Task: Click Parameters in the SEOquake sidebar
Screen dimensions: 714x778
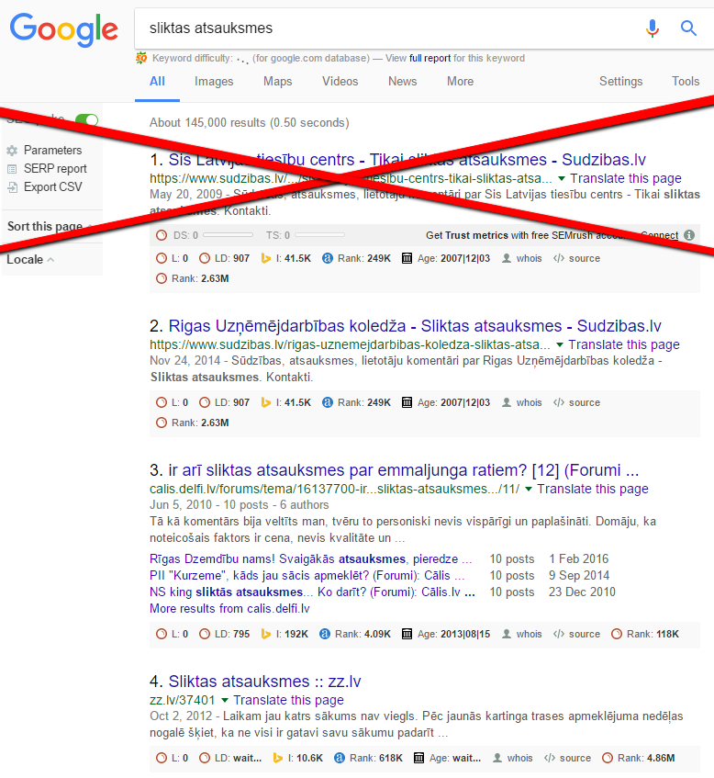Action: pos(52,151)
